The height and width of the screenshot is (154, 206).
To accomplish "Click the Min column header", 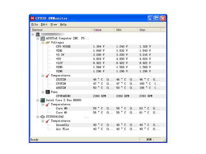I will pyautogui.click(x=126, y=30).
